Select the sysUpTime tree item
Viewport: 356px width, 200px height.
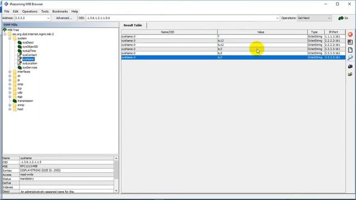point(29,51)
